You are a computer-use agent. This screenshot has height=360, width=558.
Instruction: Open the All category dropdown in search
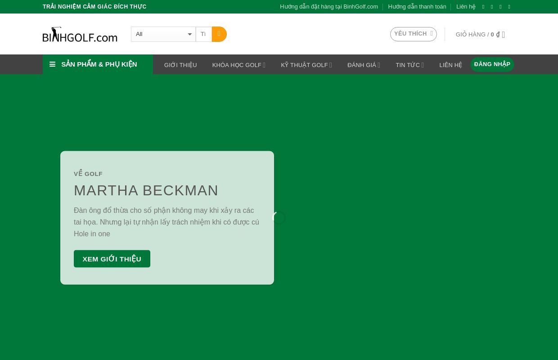tap(163, 34)
